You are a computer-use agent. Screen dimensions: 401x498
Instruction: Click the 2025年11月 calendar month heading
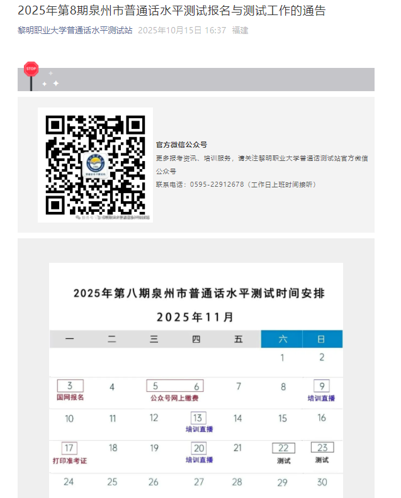click(x=195, y=316)
